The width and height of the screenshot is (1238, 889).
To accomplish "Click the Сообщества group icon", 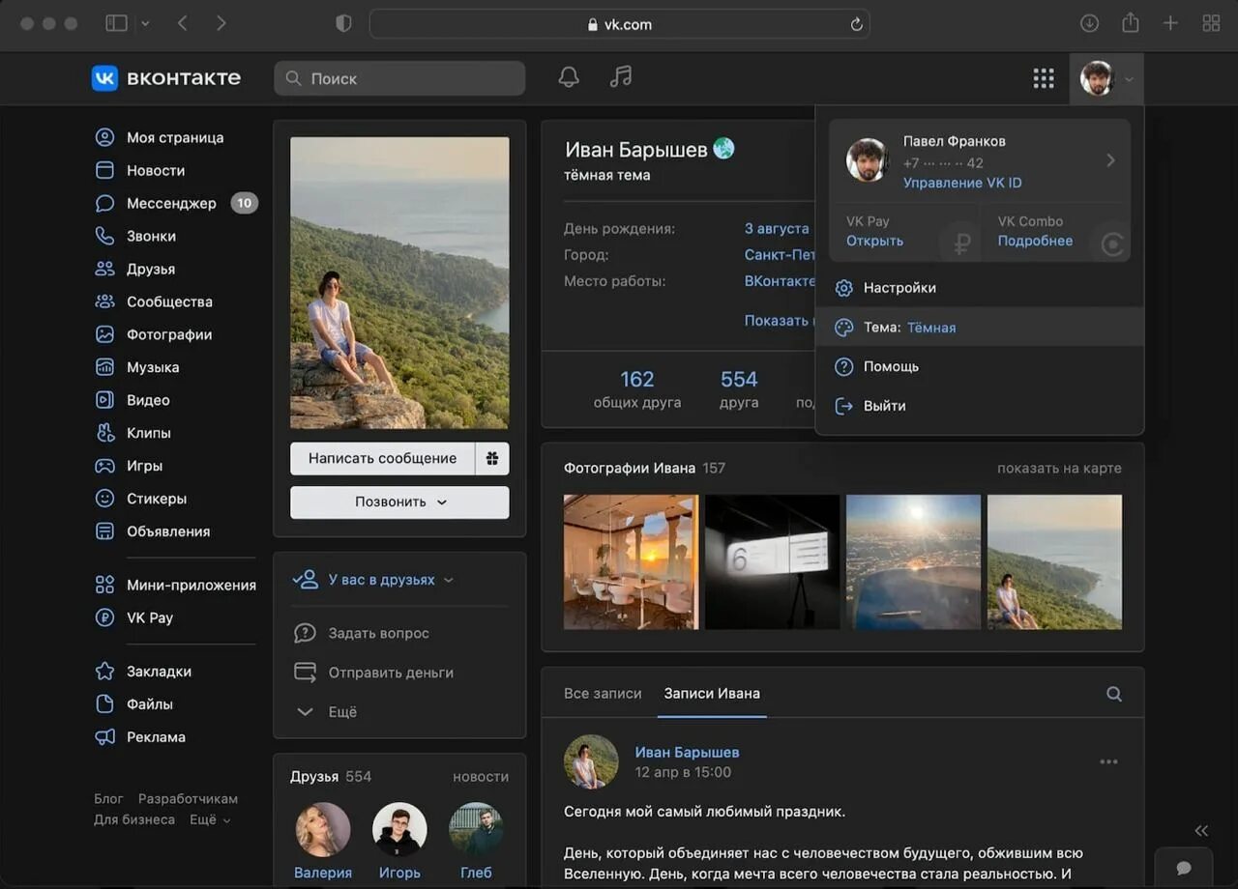I will coord(104,301).
